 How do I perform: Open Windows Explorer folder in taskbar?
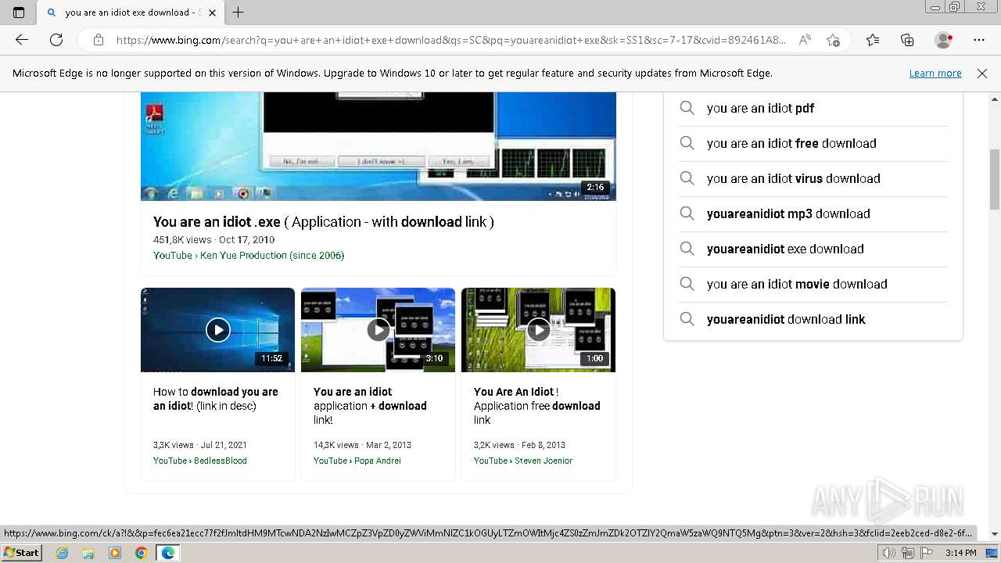coord(88,553)
